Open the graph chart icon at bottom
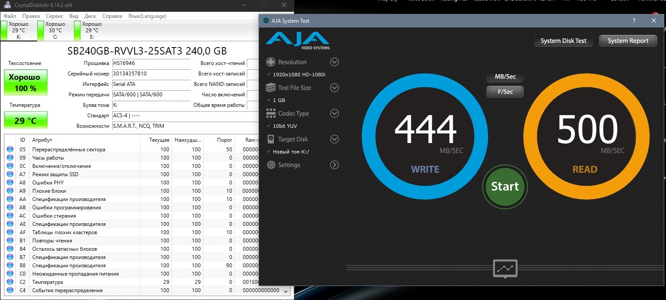Screen dimensions: 666x300 tap(505, 269)
